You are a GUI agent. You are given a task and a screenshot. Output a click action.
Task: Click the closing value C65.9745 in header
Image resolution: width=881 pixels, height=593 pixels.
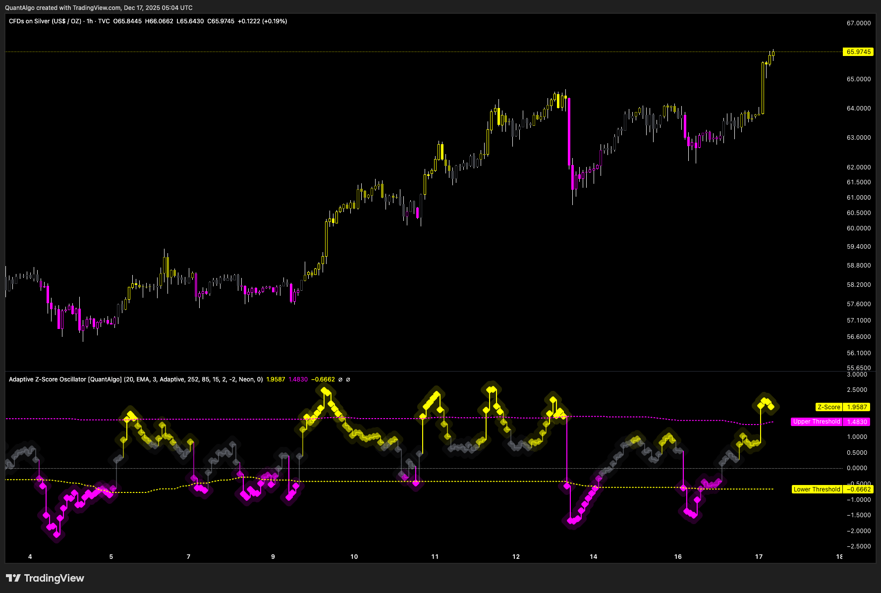point(221,21)
